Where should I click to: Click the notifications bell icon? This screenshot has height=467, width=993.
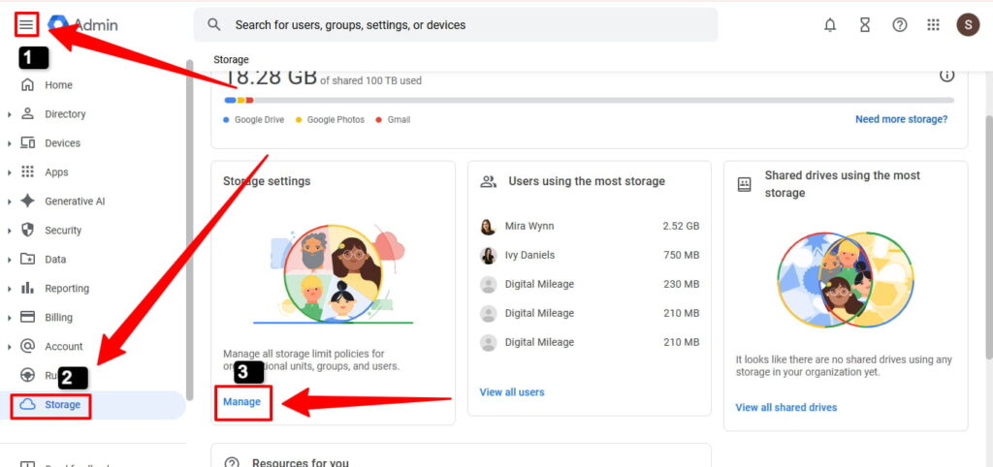[x=830, y=25]
